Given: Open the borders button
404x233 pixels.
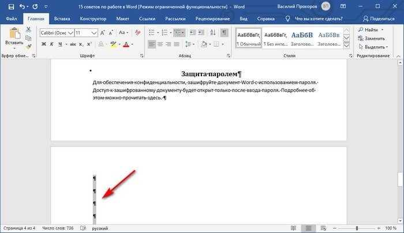Looking at the screenshot, I should (x=216, y=44).
